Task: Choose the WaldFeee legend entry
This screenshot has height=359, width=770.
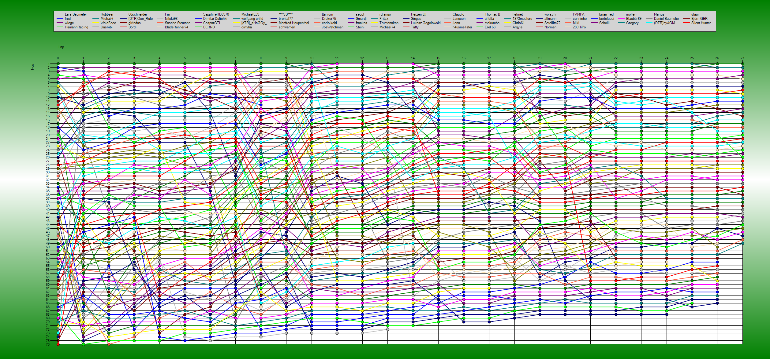Action: (108, 23)
